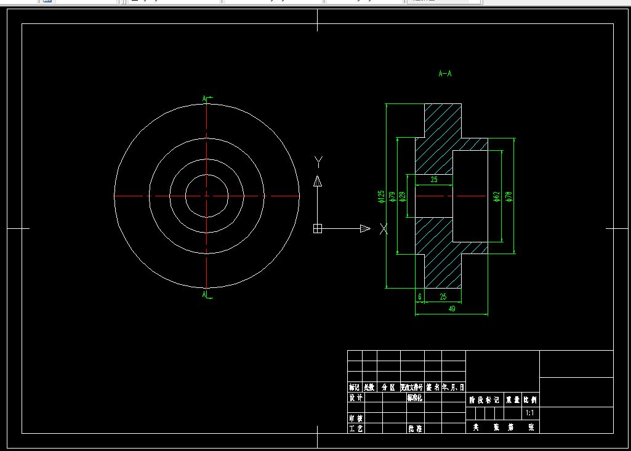Select the 处数 title block cell
631x451 pixels.
(369, 387)
